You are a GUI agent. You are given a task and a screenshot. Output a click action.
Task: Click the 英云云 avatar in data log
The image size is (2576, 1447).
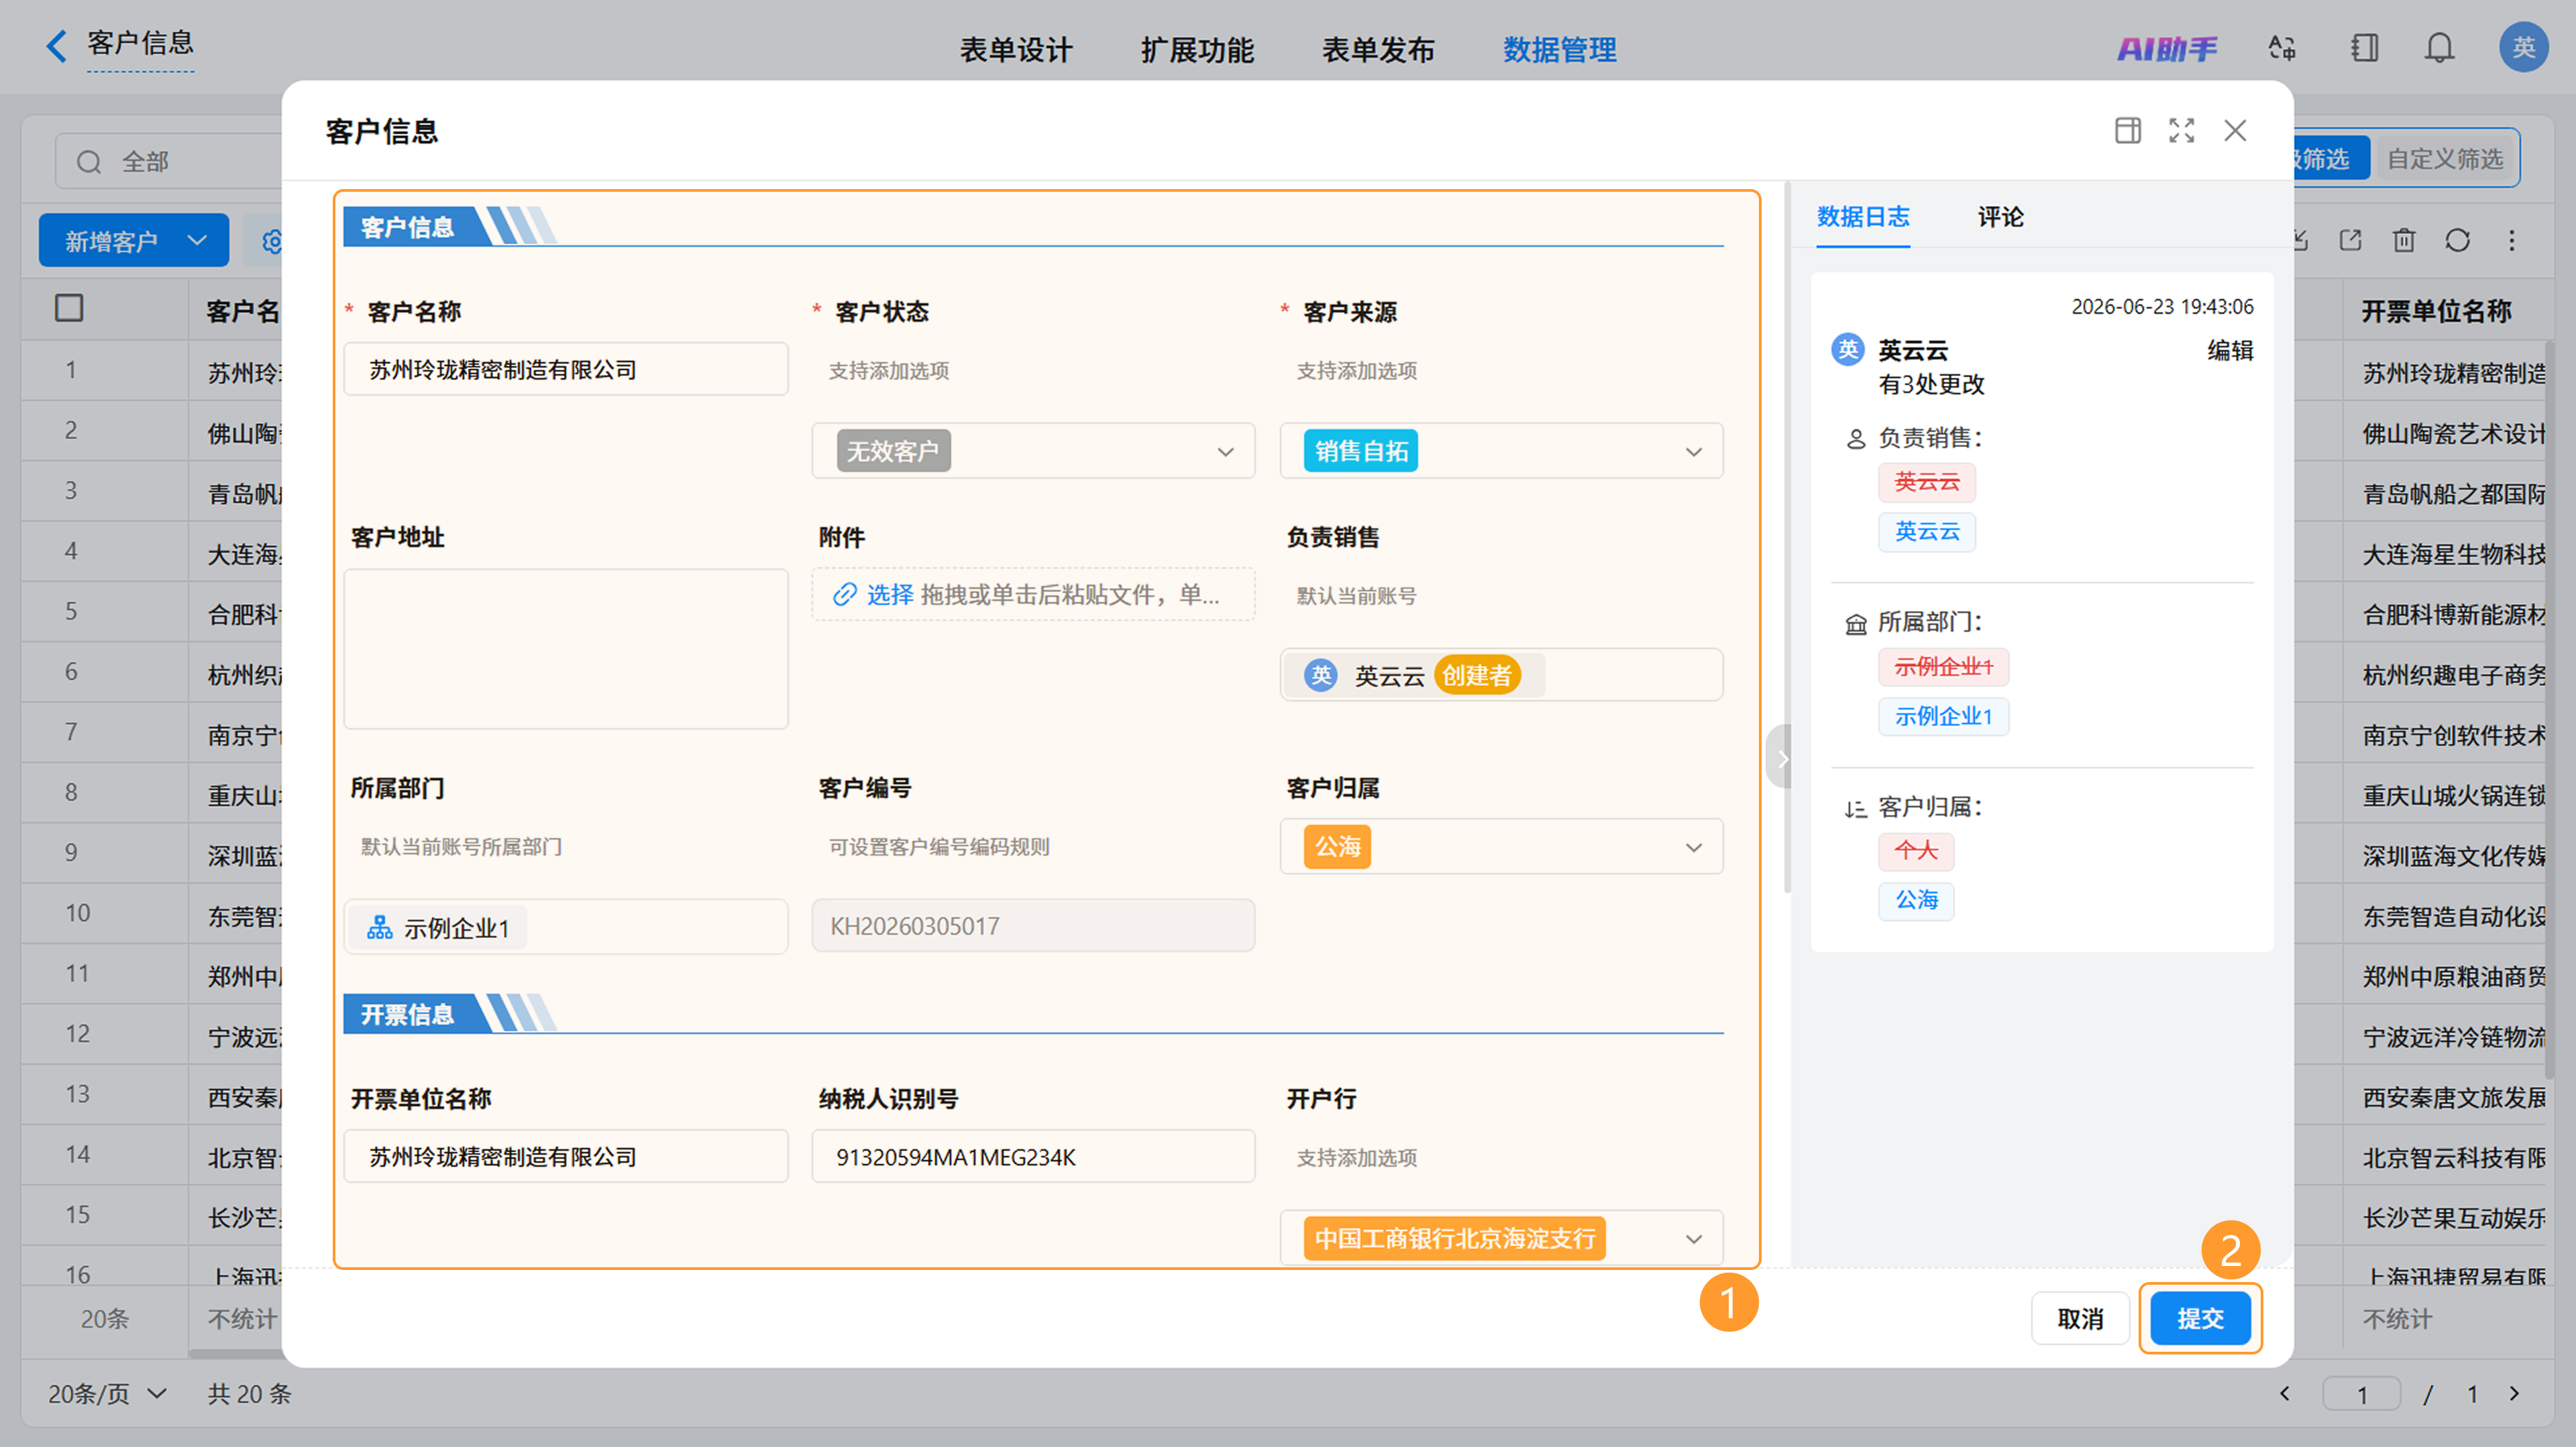pos(1847,350)
